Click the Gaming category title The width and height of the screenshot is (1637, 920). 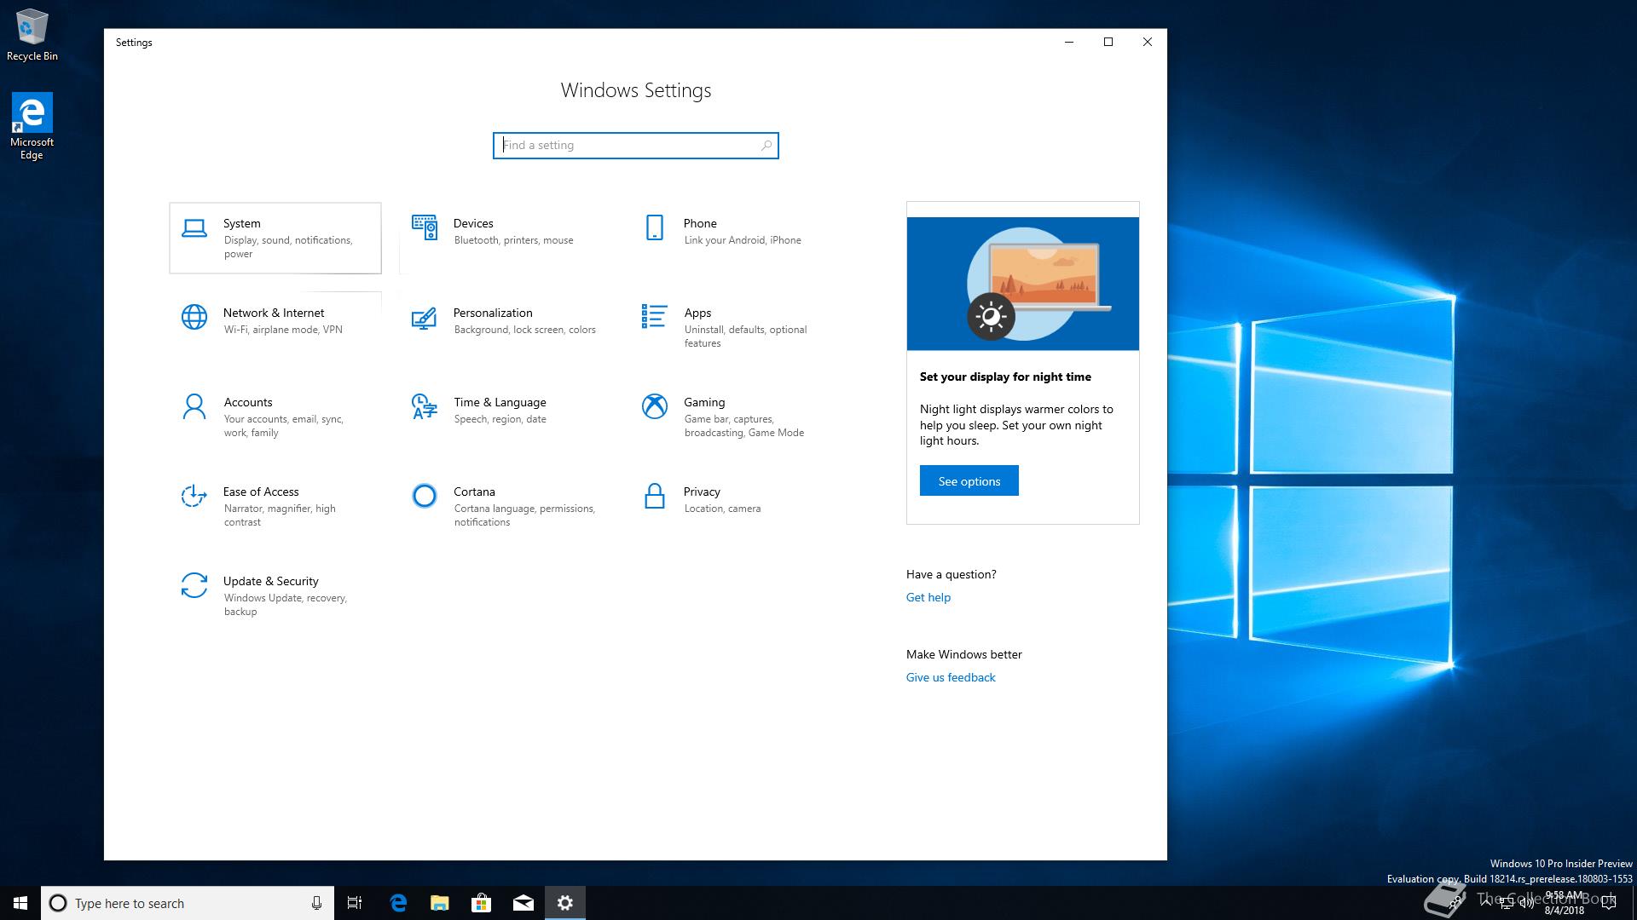pyautogui.click(x=704, y=402)
